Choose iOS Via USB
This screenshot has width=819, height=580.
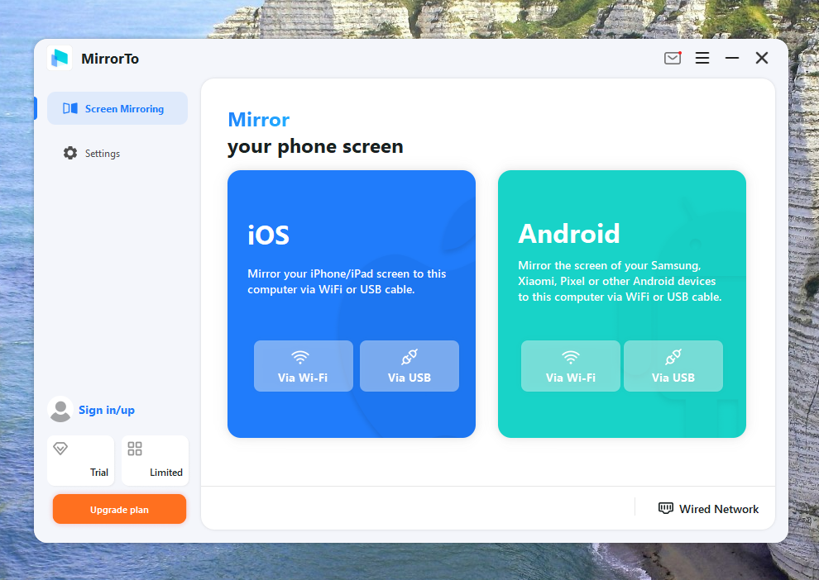(409, 366)
